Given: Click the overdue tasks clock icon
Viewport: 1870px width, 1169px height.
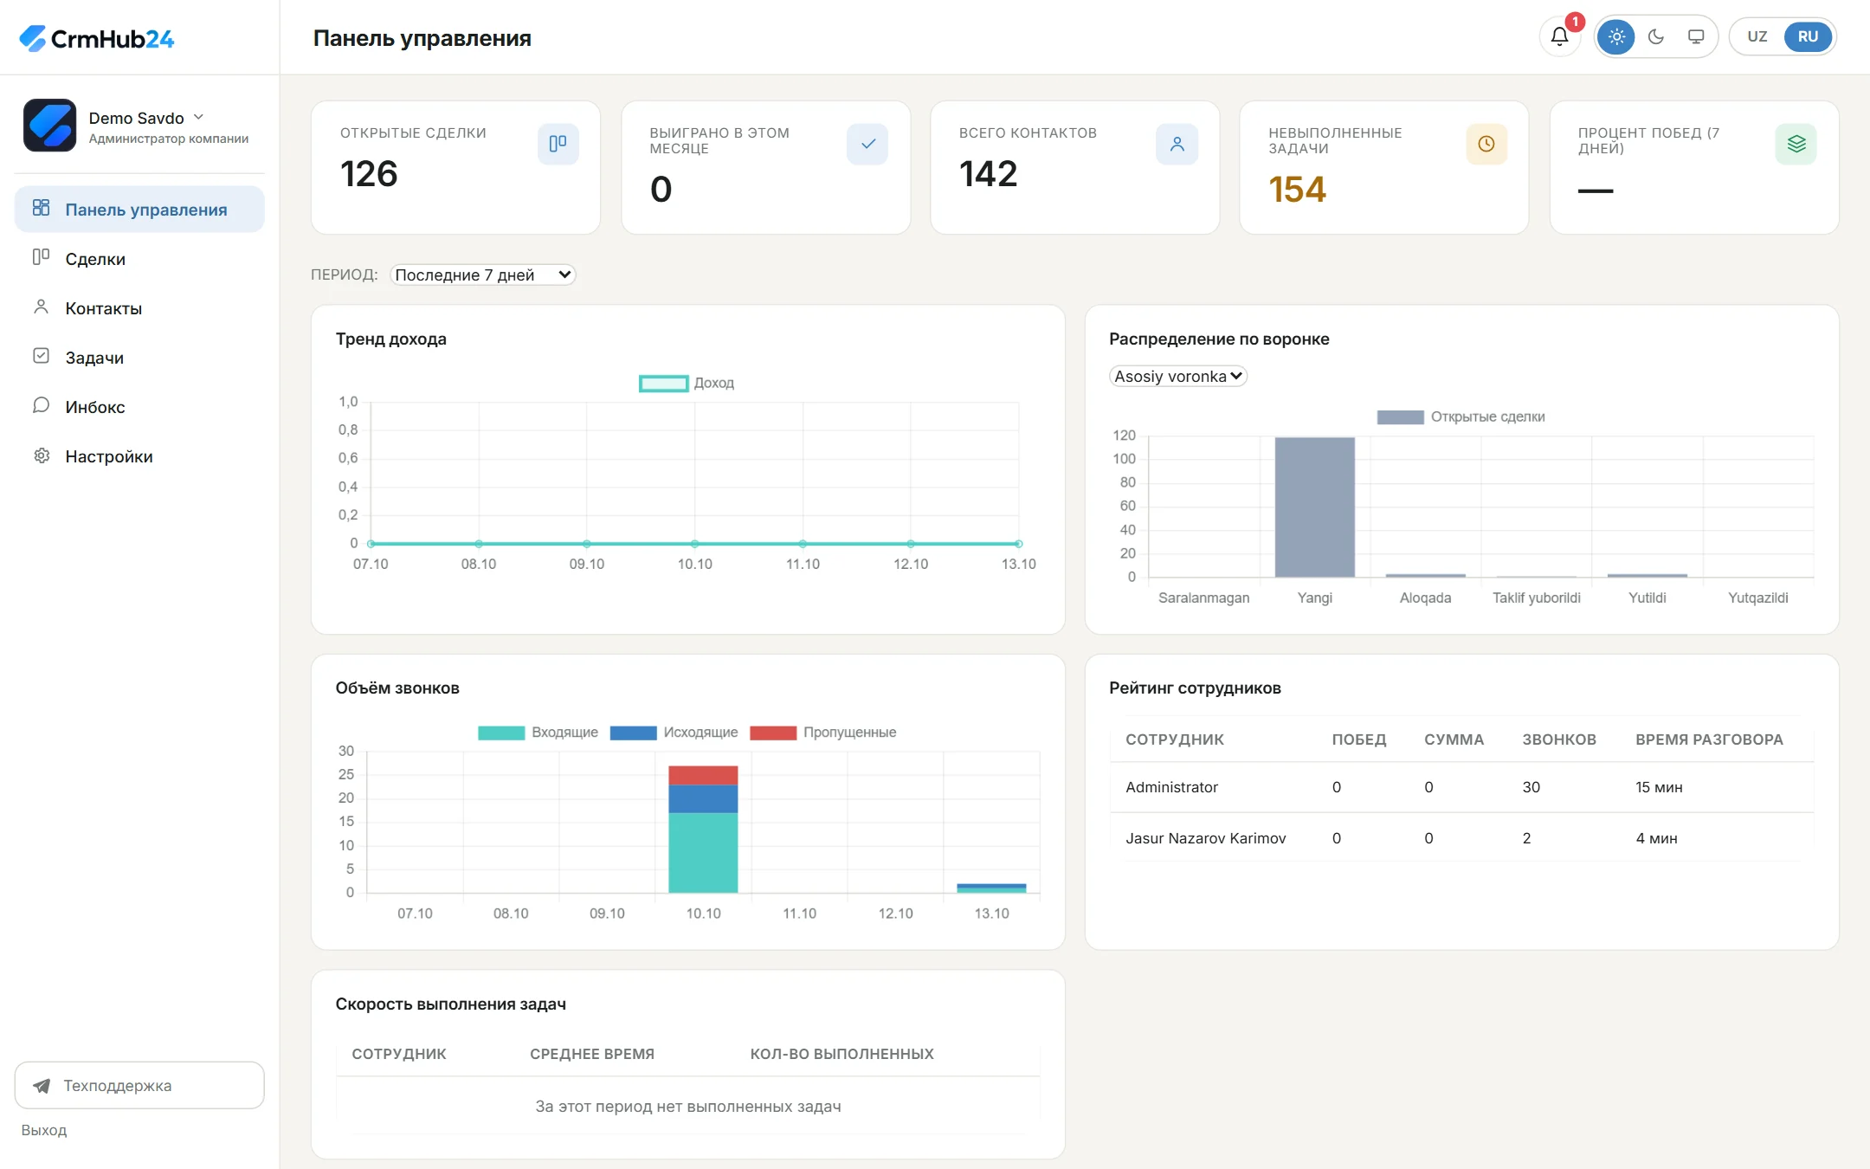Looking at the screenshot, I should coord(1486,144).
